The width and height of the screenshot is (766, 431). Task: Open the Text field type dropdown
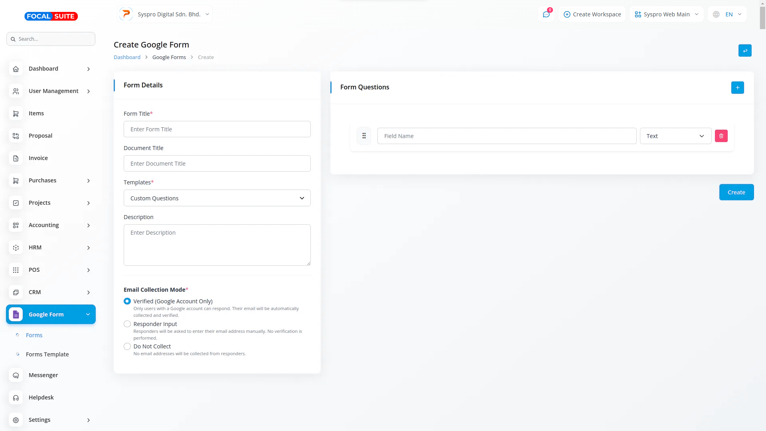pos(675,136)
